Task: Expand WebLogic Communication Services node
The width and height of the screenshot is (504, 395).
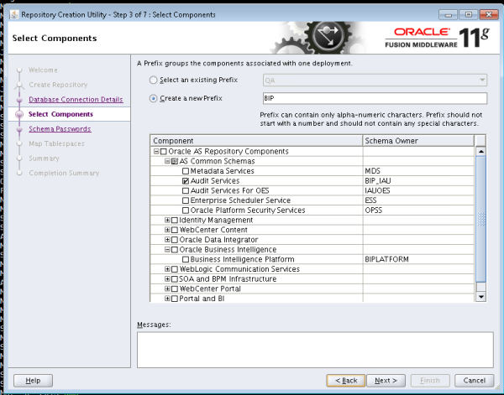Action: point(167,269)
